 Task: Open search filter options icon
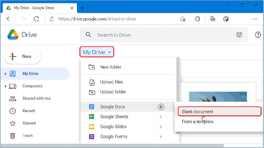pos(239,35)
